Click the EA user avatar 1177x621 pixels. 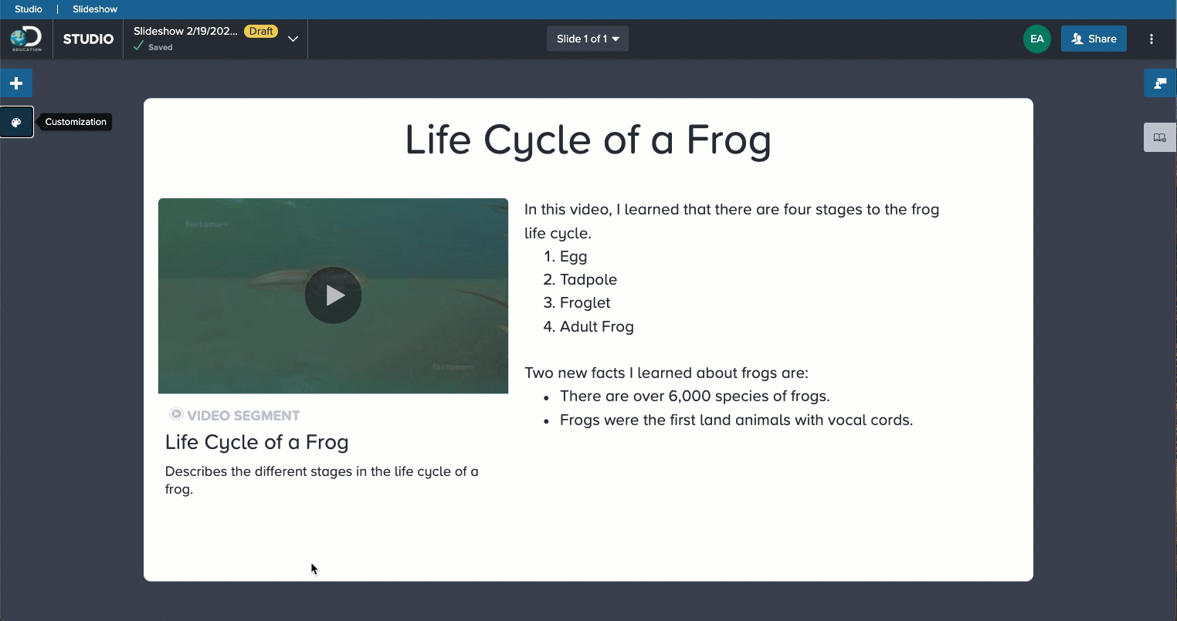(1036, 39)
